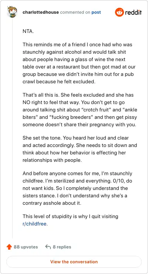The width and height of the screenshot is (148, 274).
Task: Click the paragraph starting "This reminds me of"
Action: pos(79,63)
